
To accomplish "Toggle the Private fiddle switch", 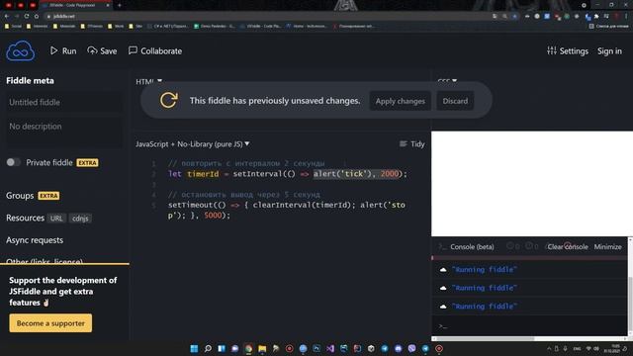I will [x=13, y=162].
